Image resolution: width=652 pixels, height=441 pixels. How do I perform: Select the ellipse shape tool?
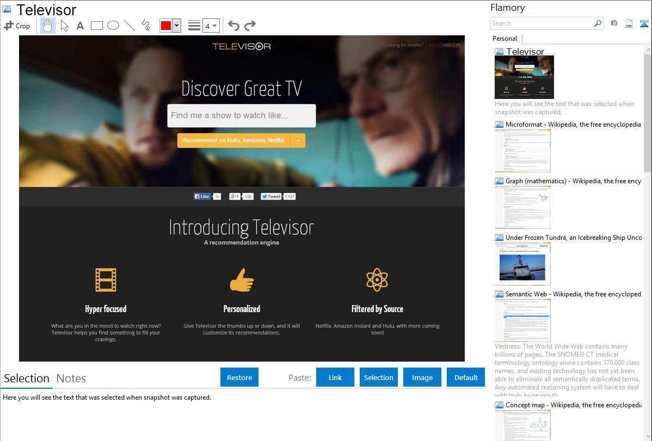(113, 26)
